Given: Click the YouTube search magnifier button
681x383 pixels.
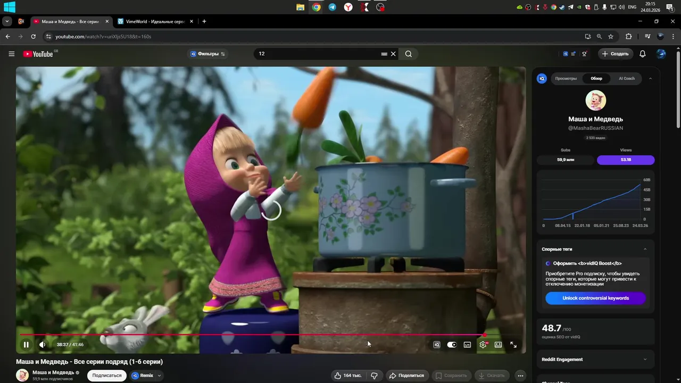Looking at the screenshot, I should coord(409,54).
